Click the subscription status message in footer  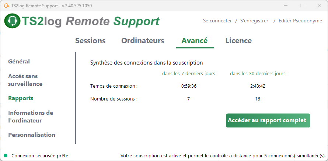[x=223, y=156]
